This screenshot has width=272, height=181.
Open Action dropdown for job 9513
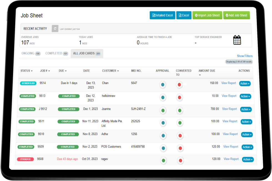245,96
